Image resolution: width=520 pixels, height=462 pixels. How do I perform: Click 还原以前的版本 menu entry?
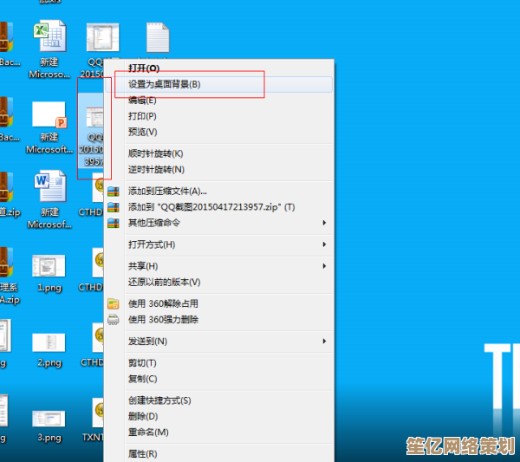[x=165, y=282]
